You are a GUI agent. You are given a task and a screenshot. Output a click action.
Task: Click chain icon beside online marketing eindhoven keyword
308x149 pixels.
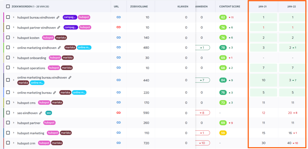coord(59,48)
